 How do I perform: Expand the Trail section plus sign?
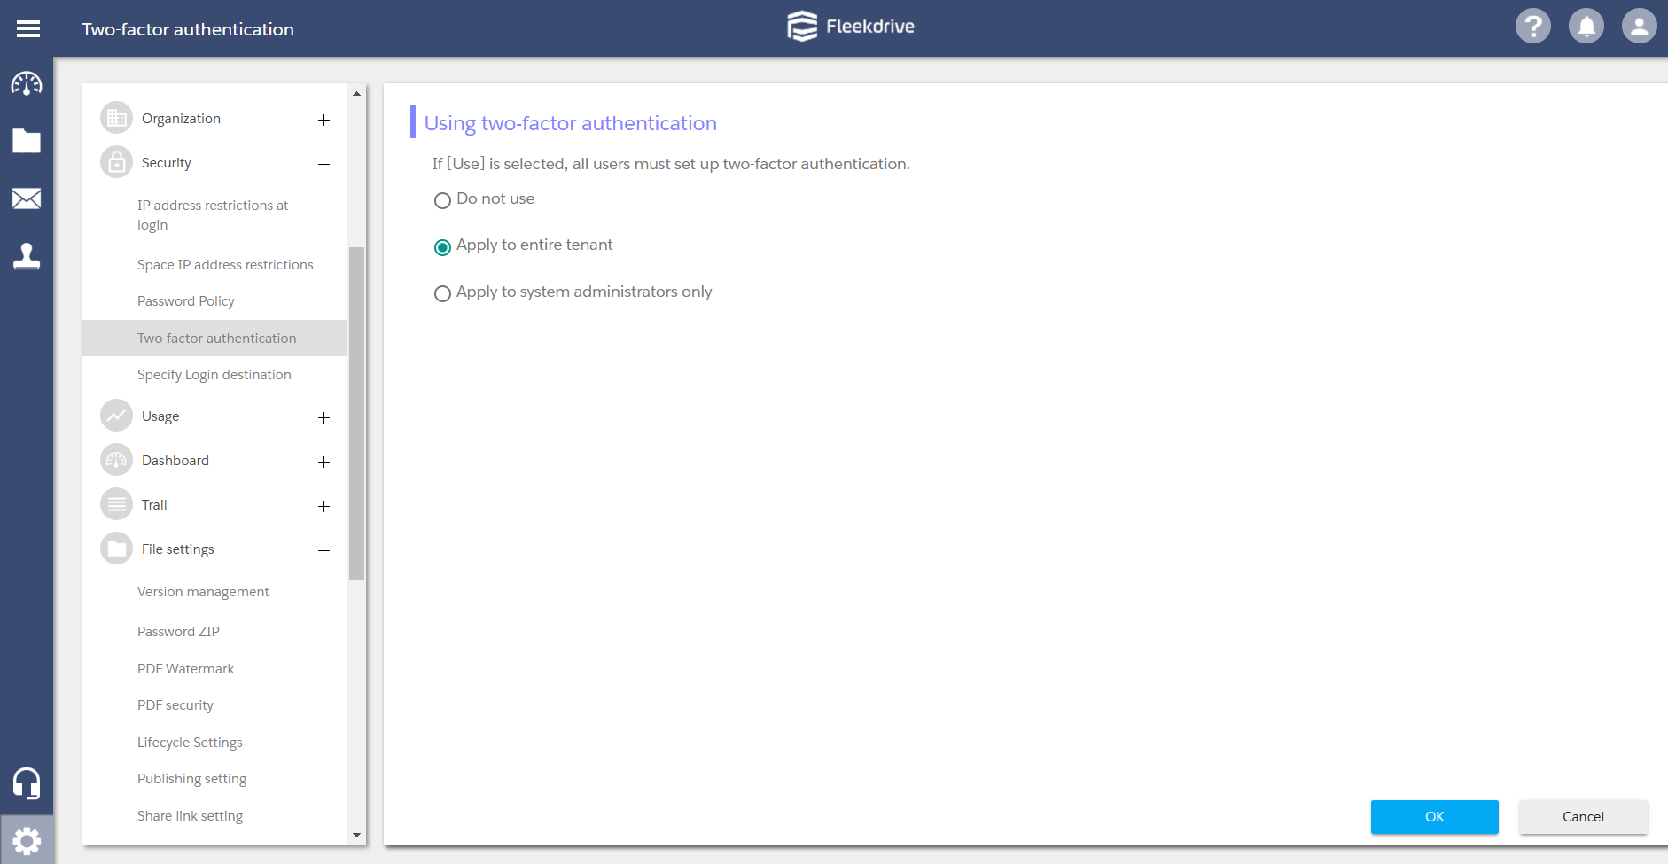click(x=324, y=506)
